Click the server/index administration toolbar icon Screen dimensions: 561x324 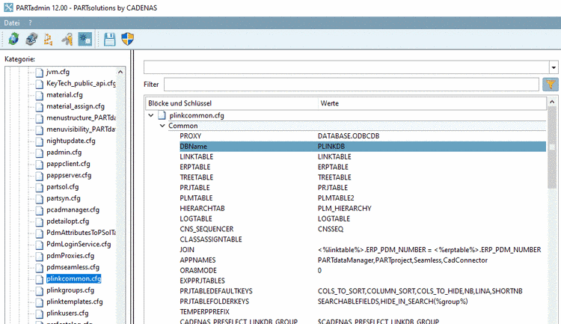point(31,39)
